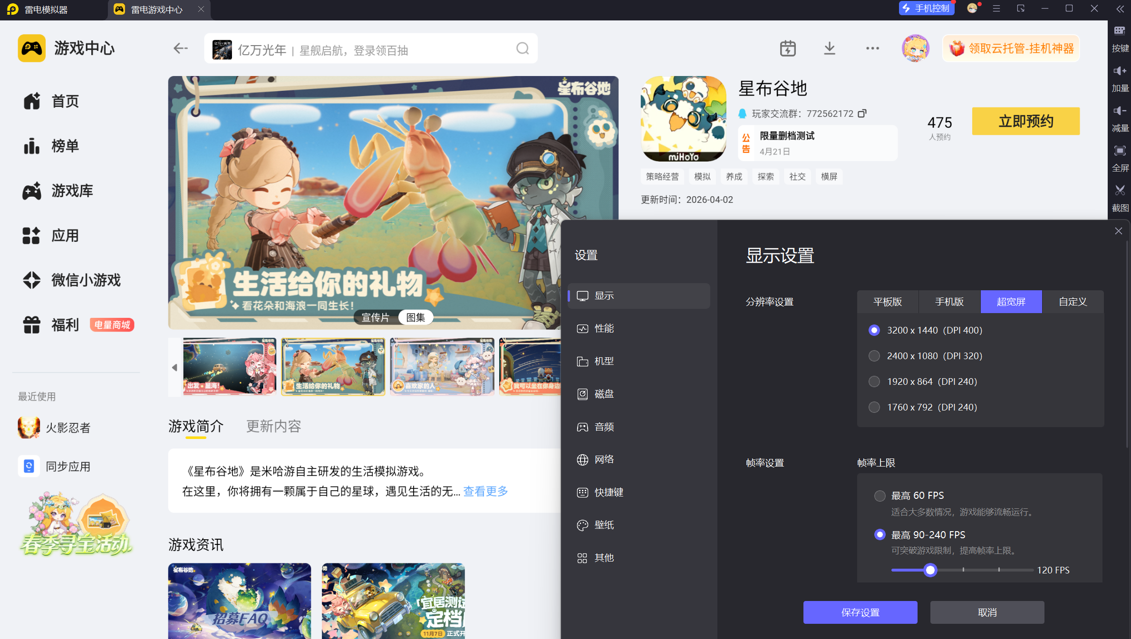Open the keyboard mapping icon
Image resolution: width=1131 pixels, height=639 pixels.
1120,31
